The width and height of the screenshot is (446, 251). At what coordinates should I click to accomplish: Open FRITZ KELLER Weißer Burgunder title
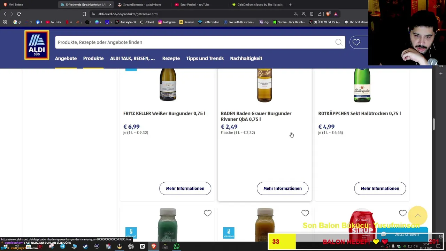(x=164, y=113)
